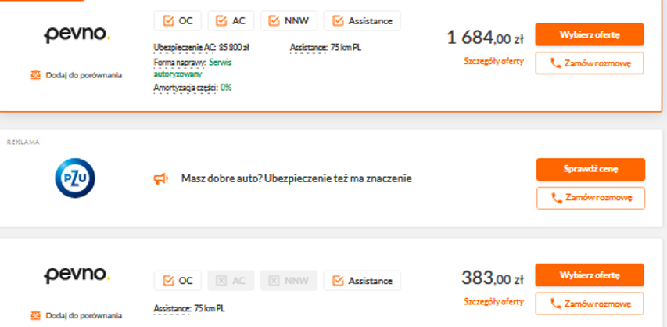Click the pevno logo in the 1 684 zł offer

[77, 35]
